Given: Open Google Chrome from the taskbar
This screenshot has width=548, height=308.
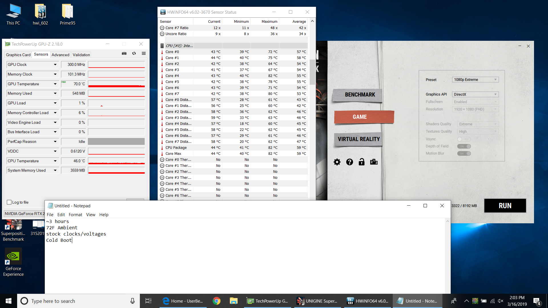Looking at the screenshot, I should pos(217,301).
